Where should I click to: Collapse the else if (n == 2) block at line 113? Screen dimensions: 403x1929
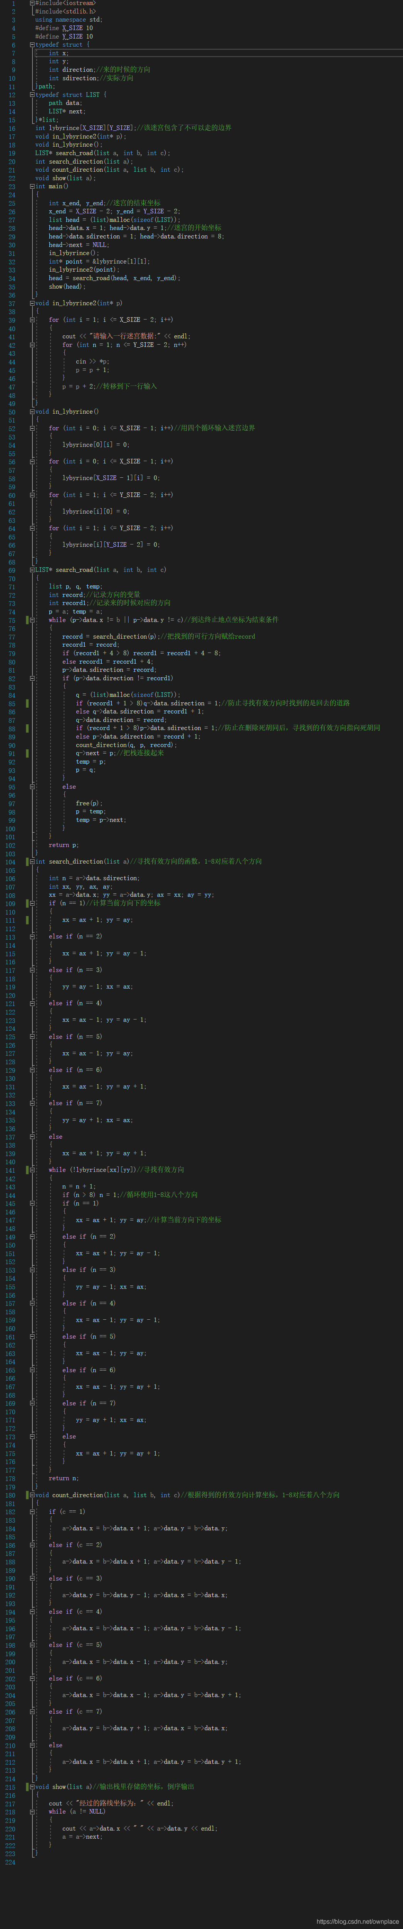point(32,937)
